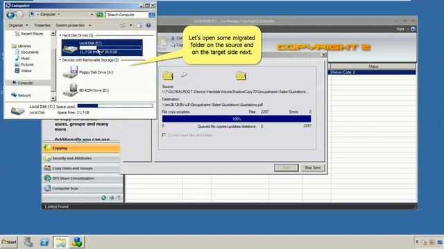Collapse the Hard Disk Drives group
The image size is (444, 249).
coord(60,35)
